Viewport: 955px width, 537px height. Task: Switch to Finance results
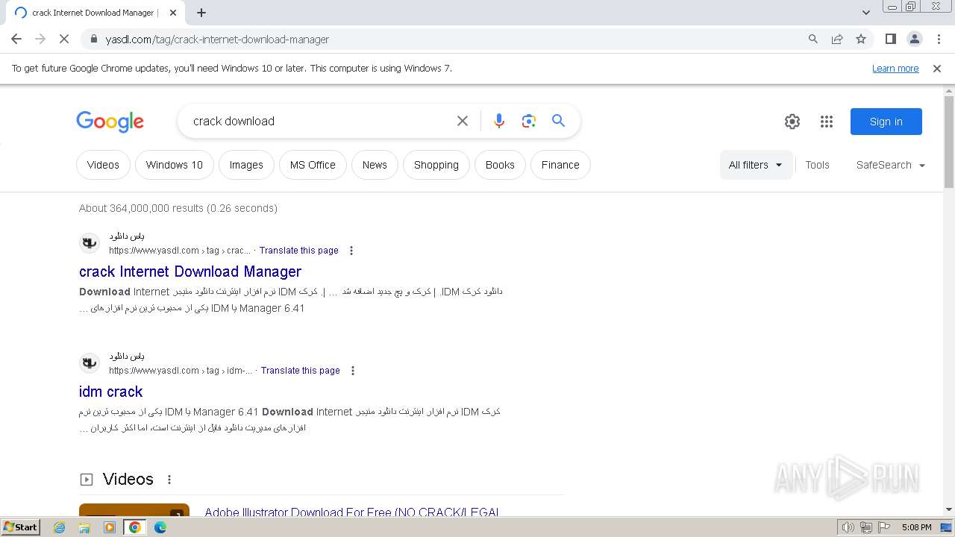point(560,165)
